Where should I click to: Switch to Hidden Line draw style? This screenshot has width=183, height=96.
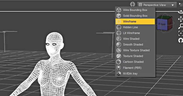(x=135, y=27)
